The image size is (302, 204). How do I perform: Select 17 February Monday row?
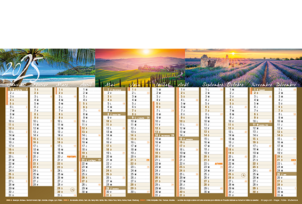(x=42, y=146)
